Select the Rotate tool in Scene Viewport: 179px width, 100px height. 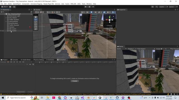pyautogui.click(x=36, y=22)
